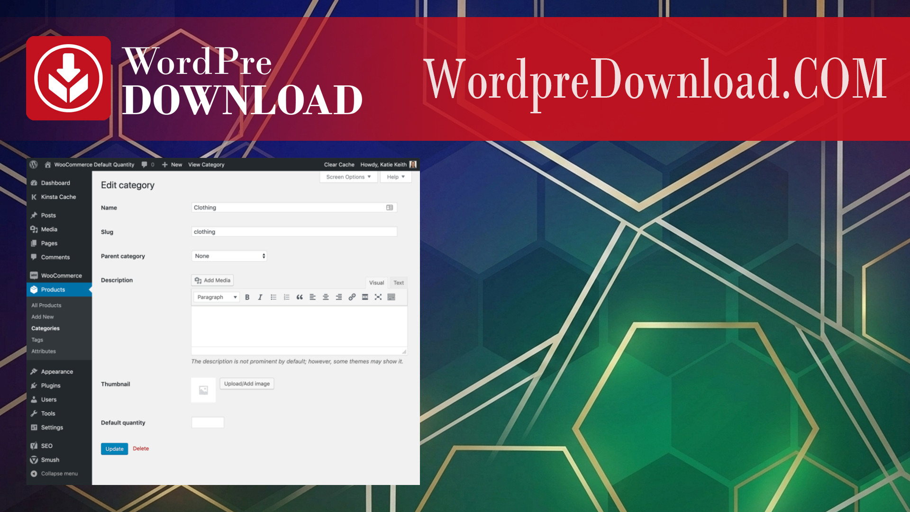Open WooCommerce menu in the sidebar

59,275
